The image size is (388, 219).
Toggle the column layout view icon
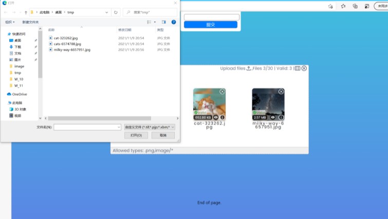point(297,68)
